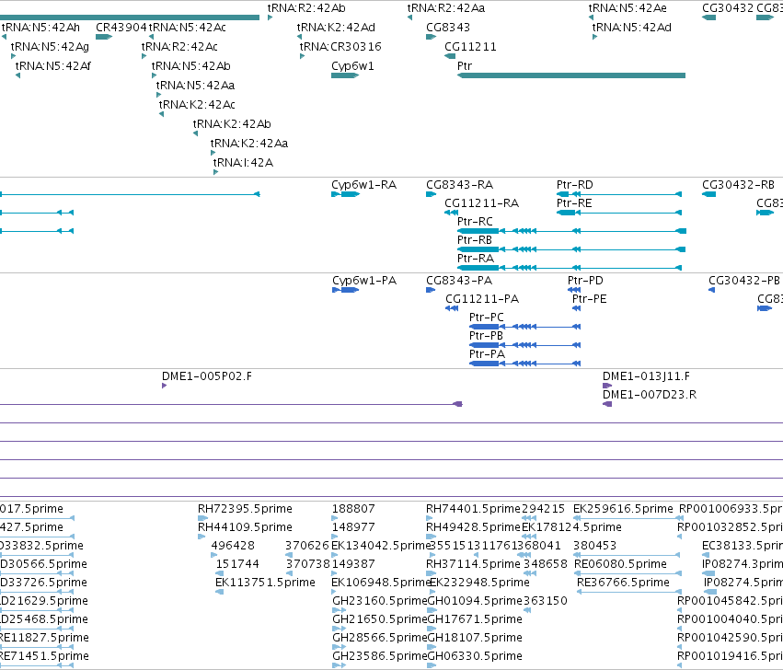Screen dimensions: 783x670
Task: Select the tRNA:N5:42Ae gene label
Action: pos(628,8)
